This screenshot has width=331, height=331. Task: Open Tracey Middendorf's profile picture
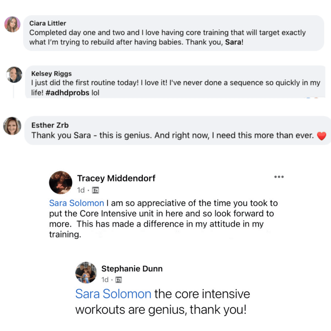pyautogui.click(x=60, y=182)
